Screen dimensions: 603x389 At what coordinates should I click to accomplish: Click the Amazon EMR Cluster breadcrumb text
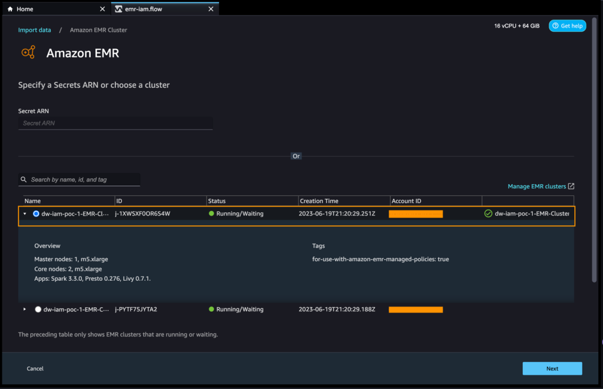click(x=98, y=30)
